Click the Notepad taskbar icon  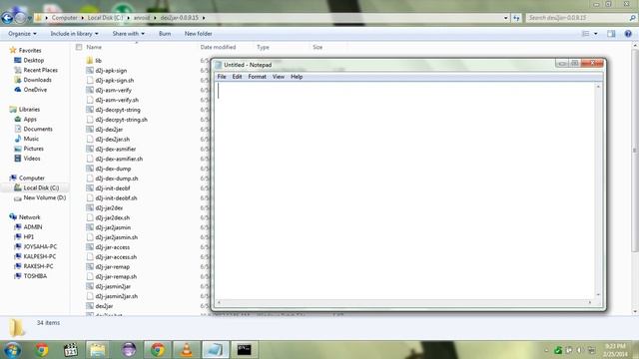tap(216, 350)
